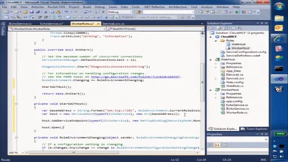Select EchoService.cs in Solution Explorer
288x162 pixels.
coord(237,105)
